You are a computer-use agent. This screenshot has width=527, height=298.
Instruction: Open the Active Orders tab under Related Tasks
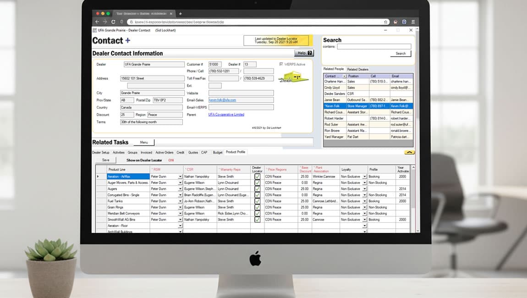[x=164, y=152]
